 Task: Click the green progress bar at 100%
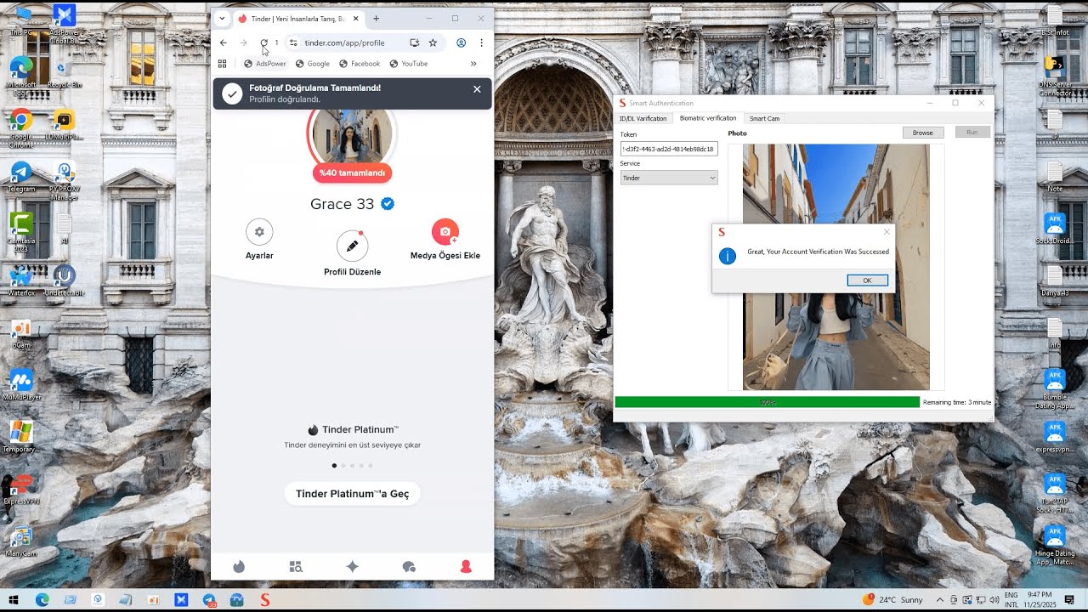pyautogui.click(x=767, y=402)
